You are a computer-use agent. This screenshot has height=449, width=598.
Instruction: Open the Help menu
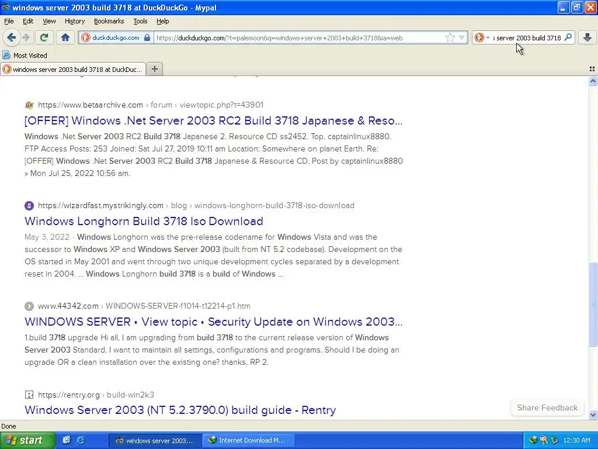pos(162,21)
